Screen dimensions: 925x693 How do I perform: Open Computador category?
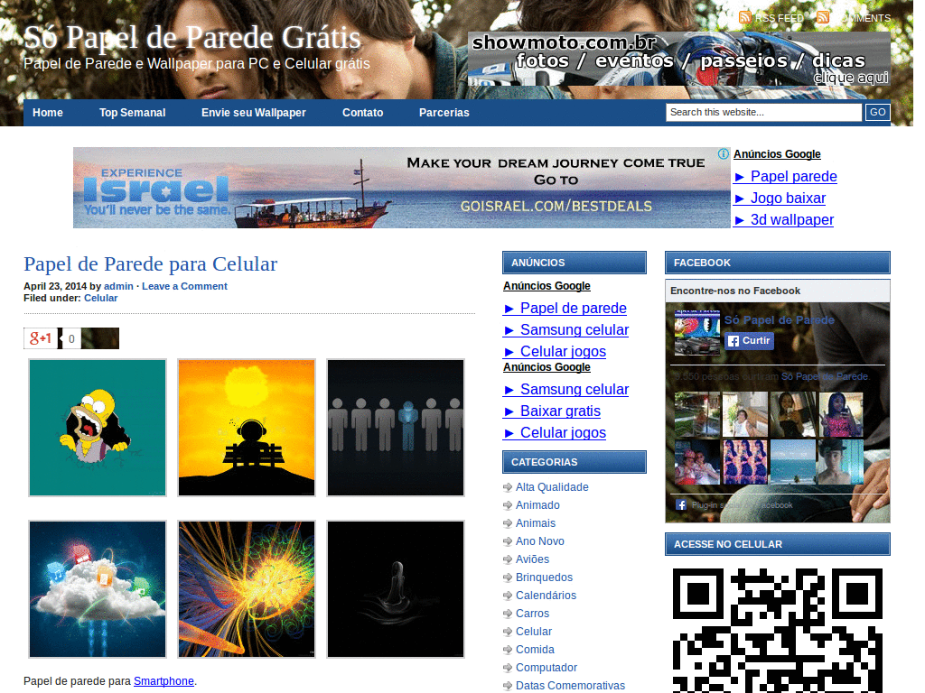pyautogui.click(x=547, y=668)
